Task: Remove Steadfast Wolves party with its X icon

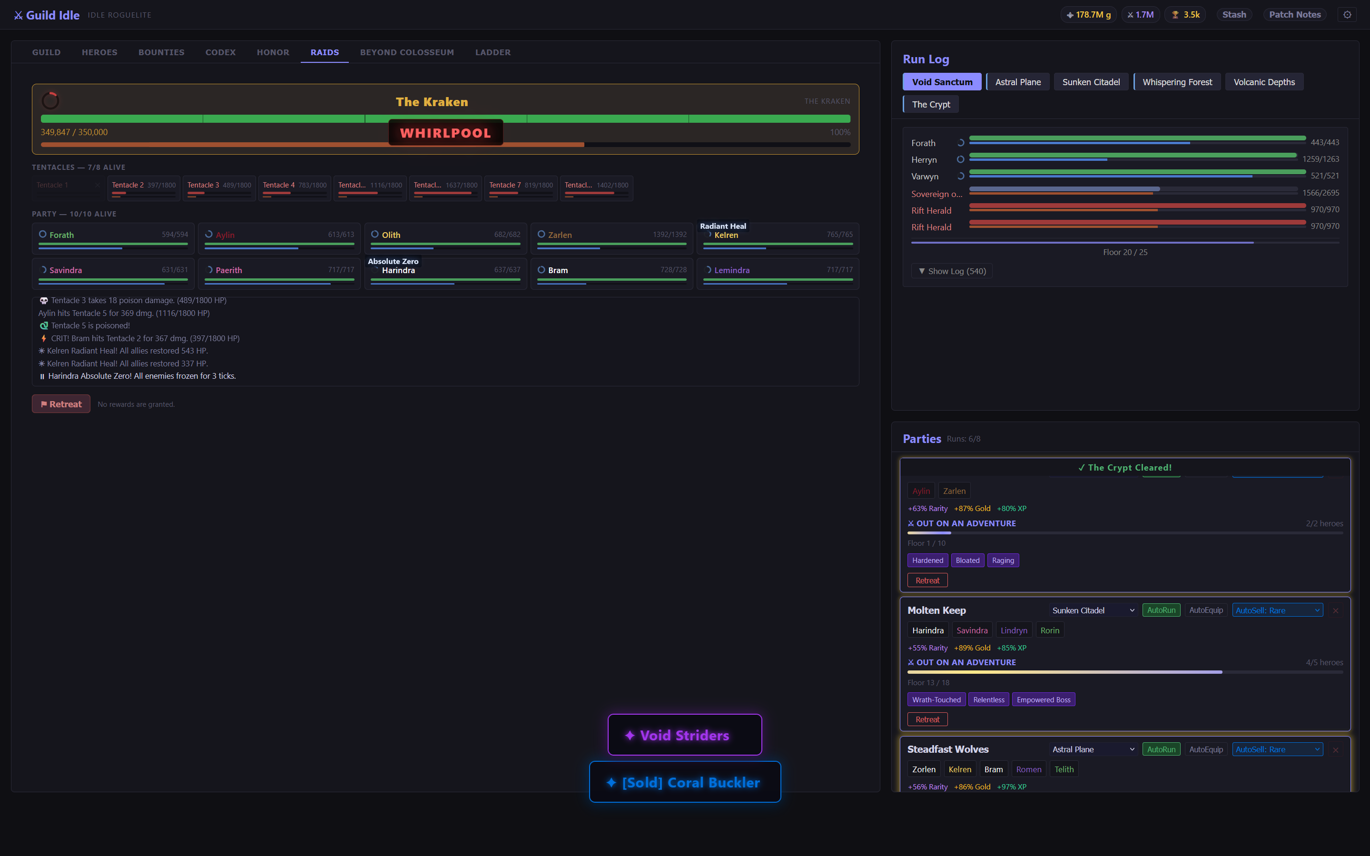Action: click(x=1335, y=749)
